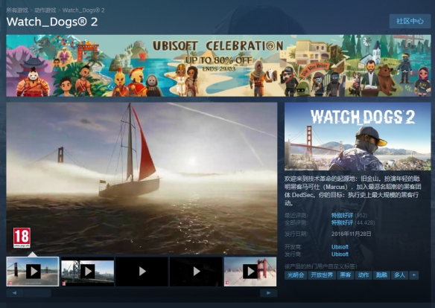Image resolution: width=435 pixels, height=308 pixels.
Task: Play the second video thumbnail
Action: (87, 272)
